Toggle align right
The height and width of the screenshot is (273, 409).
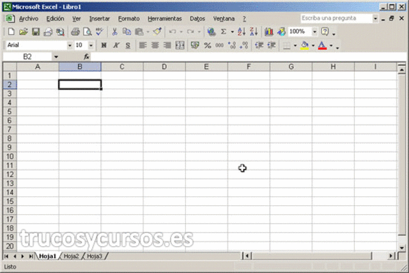[x=167, y=45]
